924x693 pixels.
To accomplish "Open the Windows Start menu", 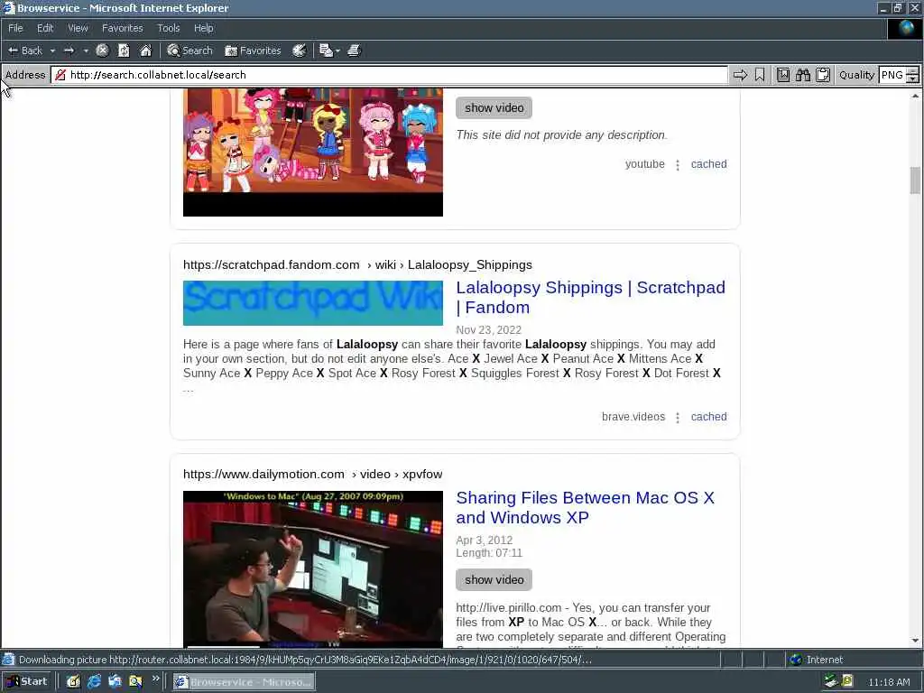I will click(x=27, y=682).
